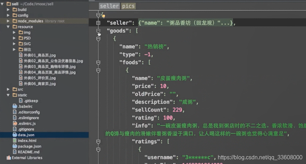Click the rating value 100
Screen dimensions: 306x164
[x=168, y=118]
